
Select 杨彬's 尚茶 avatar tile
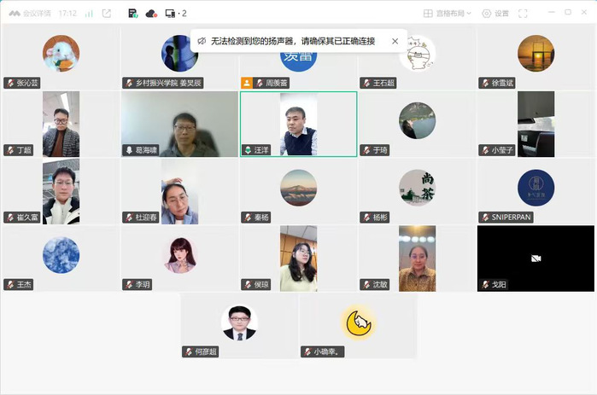tap(417, 190)
